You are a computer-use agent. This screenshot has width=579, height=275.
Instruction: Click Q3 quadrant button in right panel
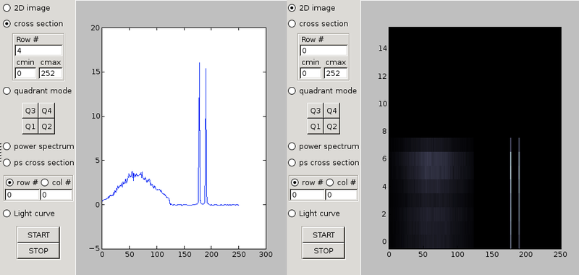(316, 111)
